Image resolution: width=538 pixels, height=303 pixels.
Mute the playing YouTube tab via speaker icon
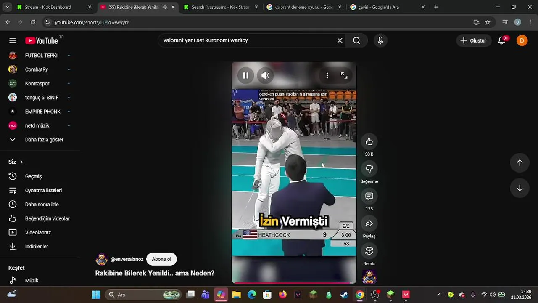click(164, 7)
